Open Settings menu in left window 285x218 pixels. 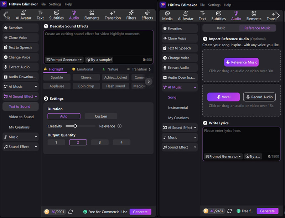tap(55, 4)
